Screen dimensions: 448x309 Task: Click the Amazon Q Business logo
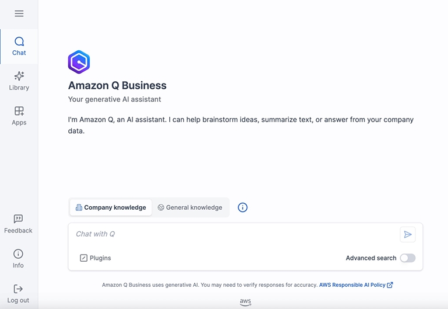click(79, 62)
